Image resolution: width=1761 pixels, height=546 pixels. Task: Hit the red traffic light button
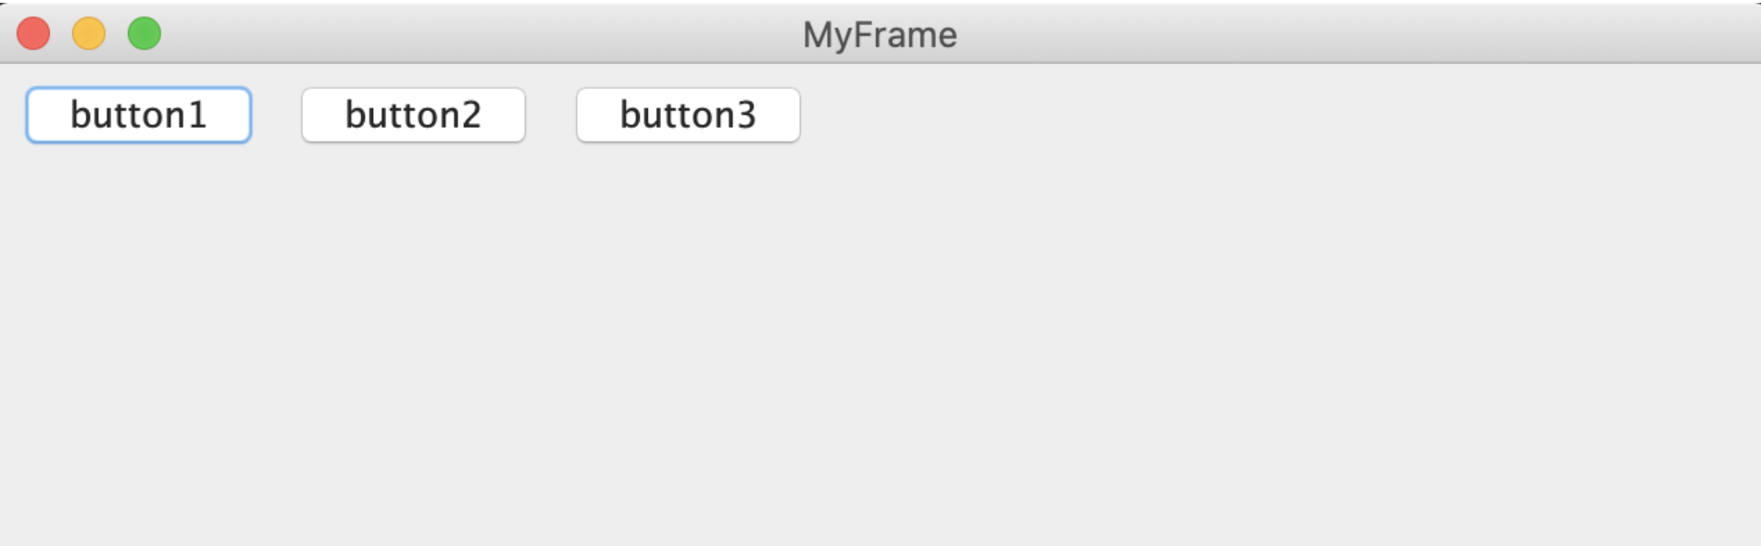pyautogui.click(x=33, y=34)
